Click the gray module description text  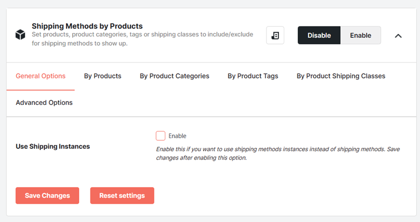(x=142, y=39)
